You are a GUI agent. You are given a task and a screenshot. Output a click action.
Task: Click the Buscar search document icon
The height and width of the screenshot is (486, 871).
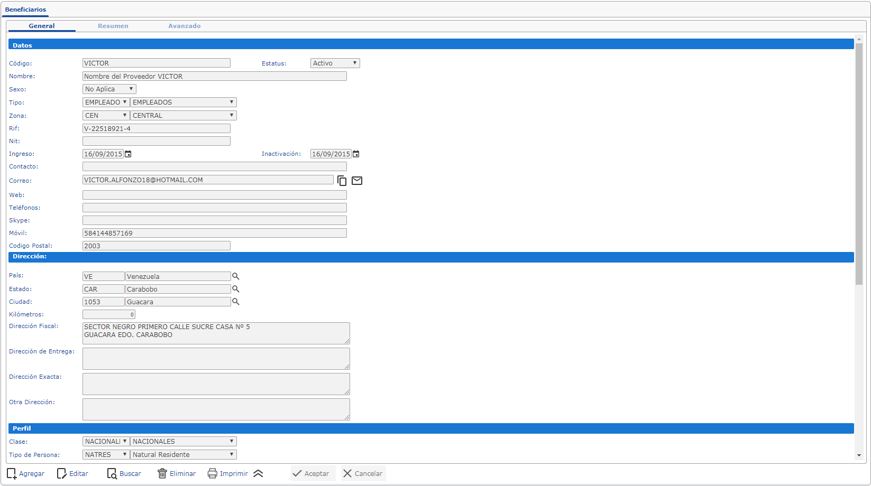112,473
